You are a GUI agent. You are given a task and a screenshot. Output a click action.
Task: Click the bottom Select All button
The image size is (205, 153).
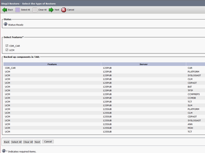16,142
